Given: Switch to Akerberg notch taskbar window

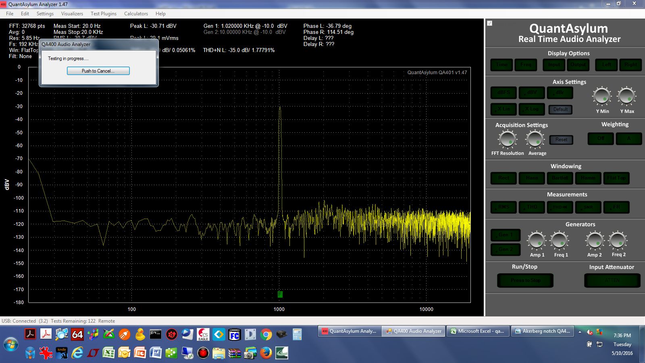Looking at the screenshot, I should tap(543, 331).
